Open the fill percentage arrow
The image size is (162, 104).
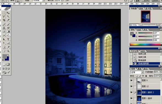161,76
